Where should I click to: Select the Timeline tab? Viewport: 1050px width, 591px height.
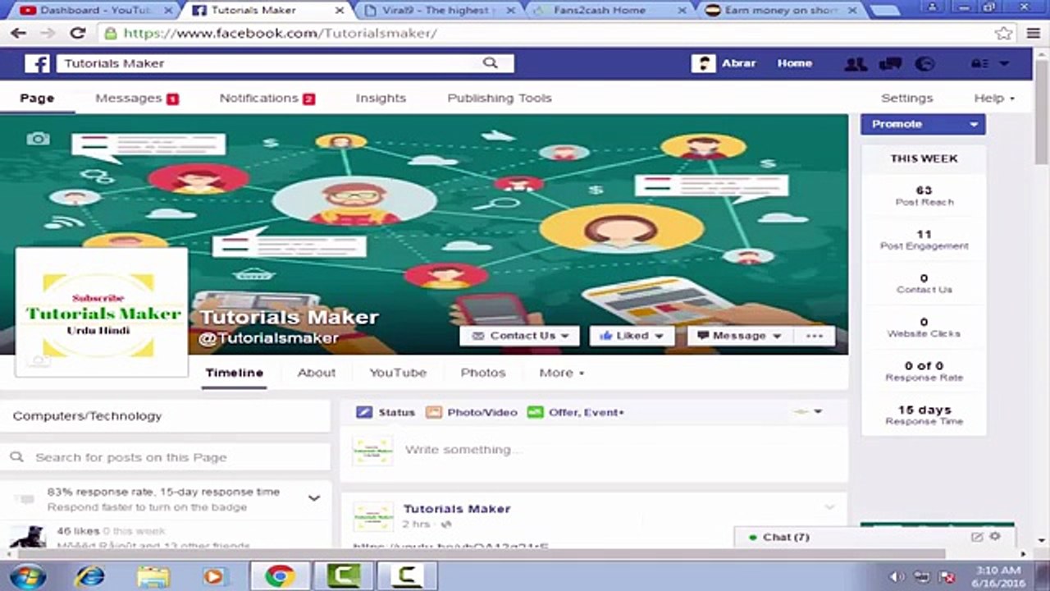[x=235, y=373]
